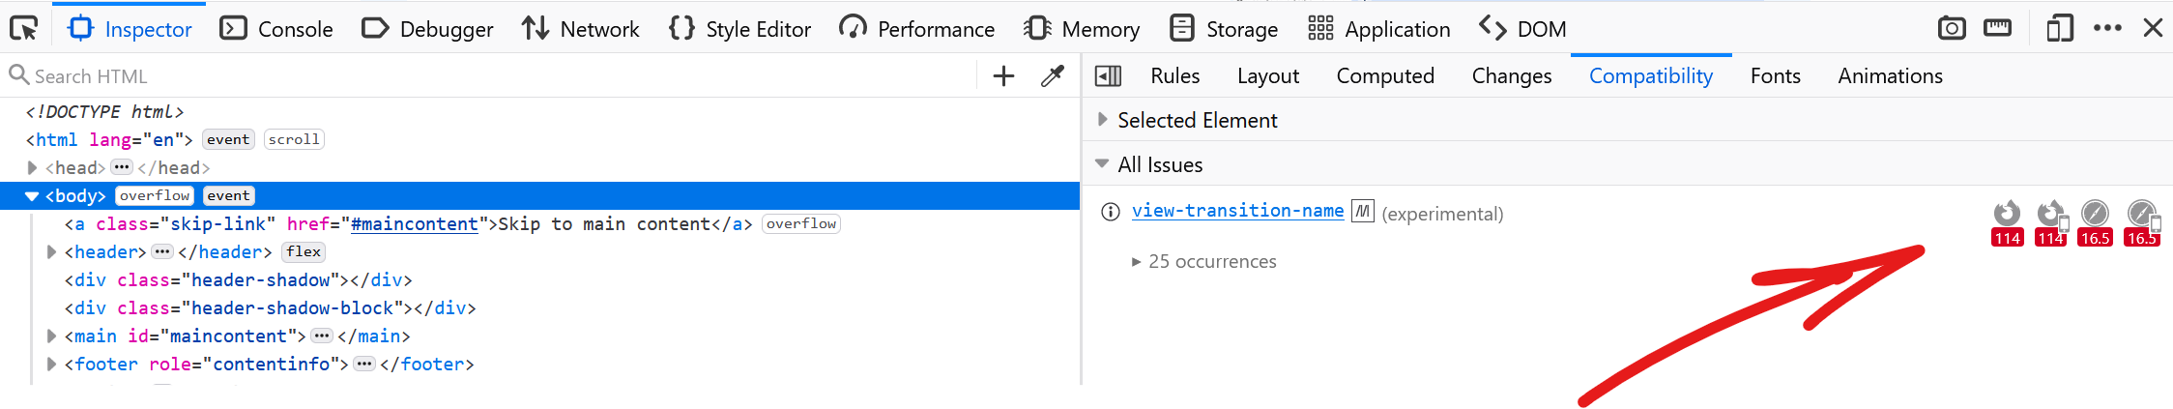Screen dimensions: 2173x409
Task: Take a screenshot with camera icon
Action: pos(1952,29)
